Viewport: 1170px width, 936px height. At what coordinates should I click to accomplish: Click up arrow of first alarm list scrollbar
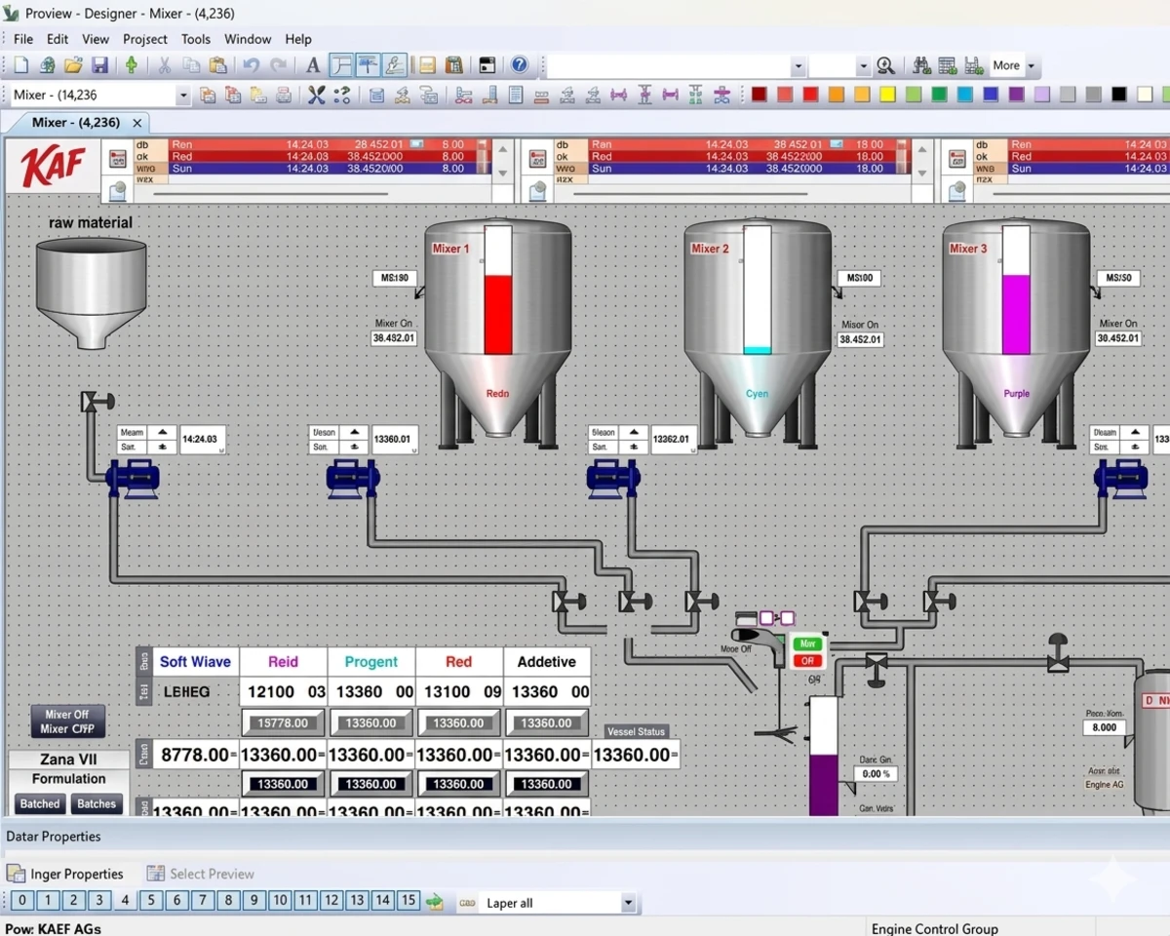503,148
